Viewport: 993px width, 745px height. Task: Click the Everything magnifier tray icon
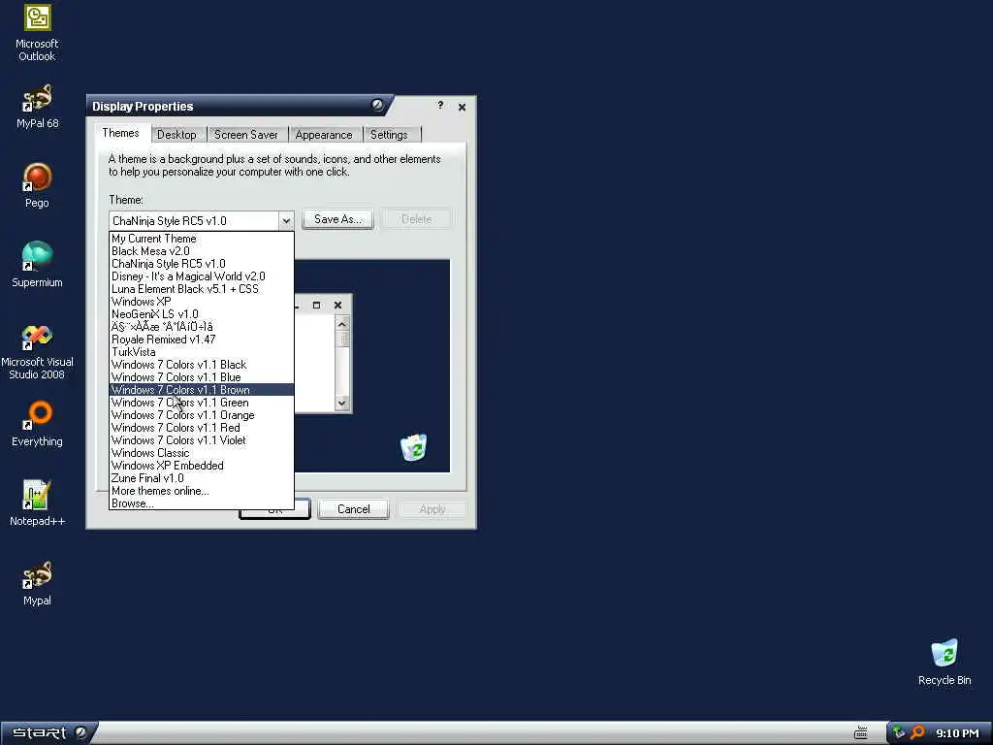(x=917, y=733)
